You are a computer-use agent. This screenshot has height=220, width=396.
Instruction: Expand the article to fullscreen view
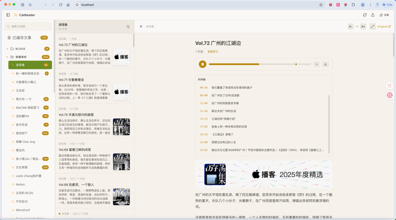pyautogui.click(x=373, y=26)
